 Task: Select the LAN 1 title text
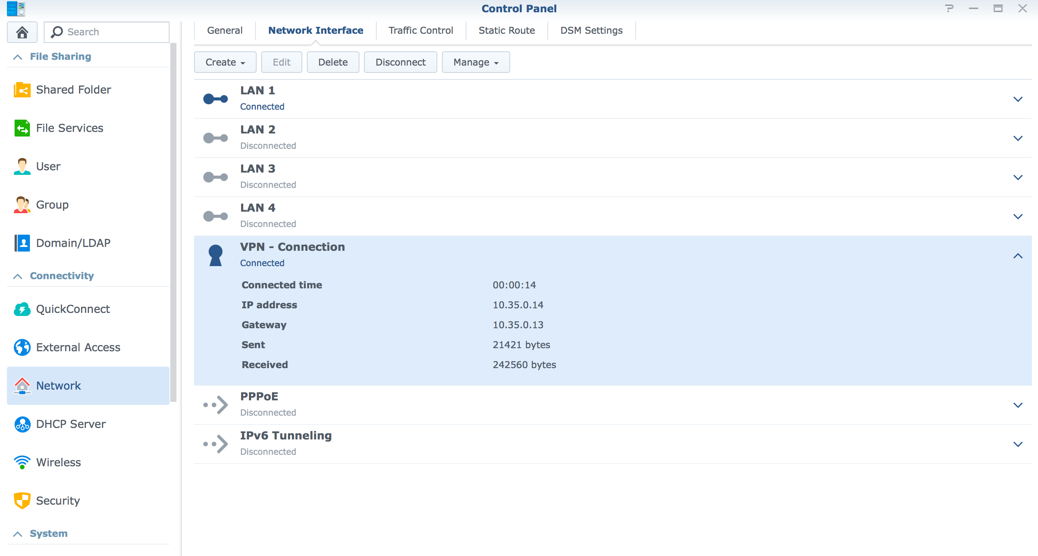pyautogui.click(x=257, y=90)
